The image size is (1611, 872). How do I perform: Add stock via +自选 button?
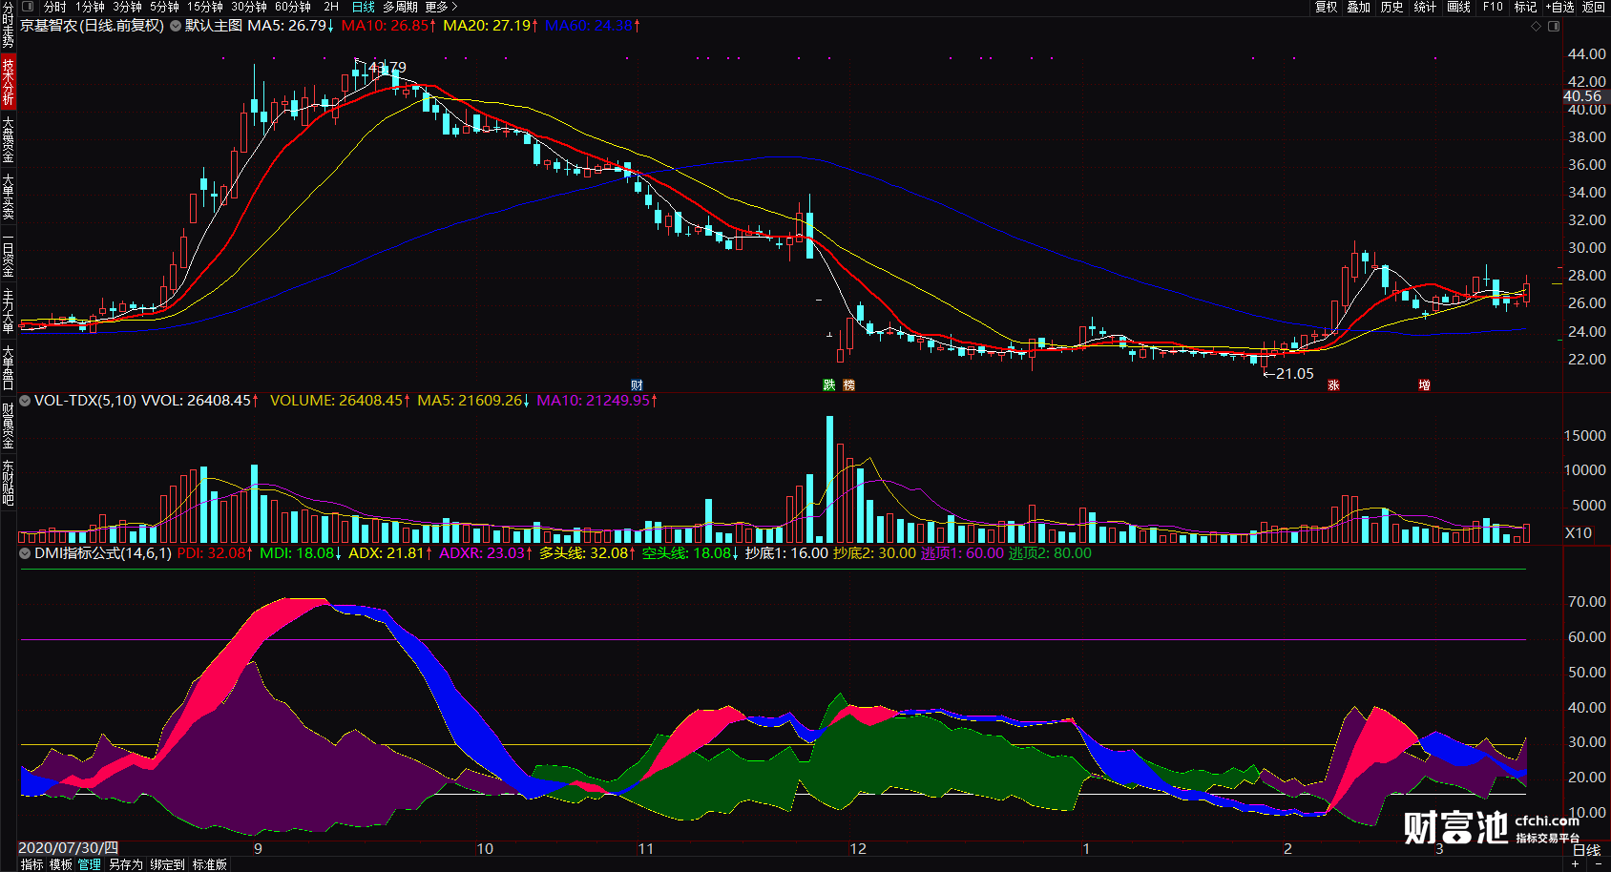point(1560,7)
